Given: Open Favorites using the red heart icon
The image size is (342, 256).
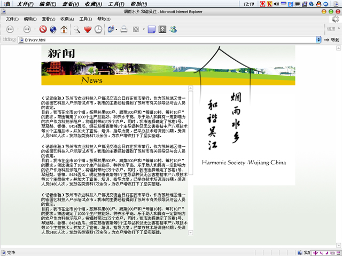Looking at the screenshot, I should [88, 29].
